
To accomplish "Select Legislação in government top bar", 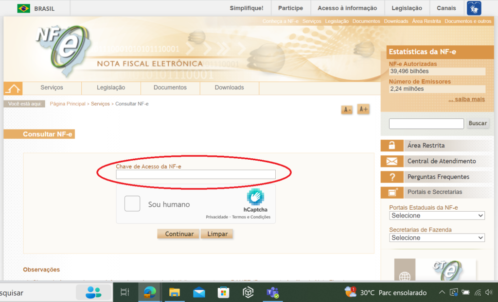I will [x=407, y=8].
